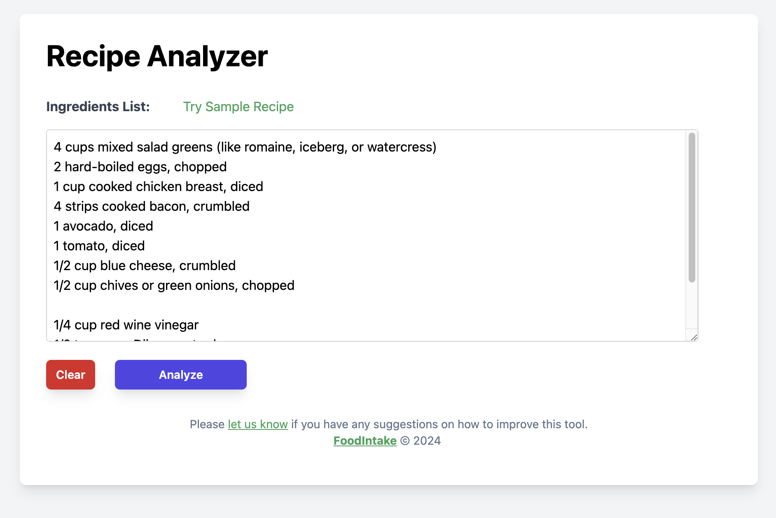Click the empty line above red wine vinegar

click(165, 306)
